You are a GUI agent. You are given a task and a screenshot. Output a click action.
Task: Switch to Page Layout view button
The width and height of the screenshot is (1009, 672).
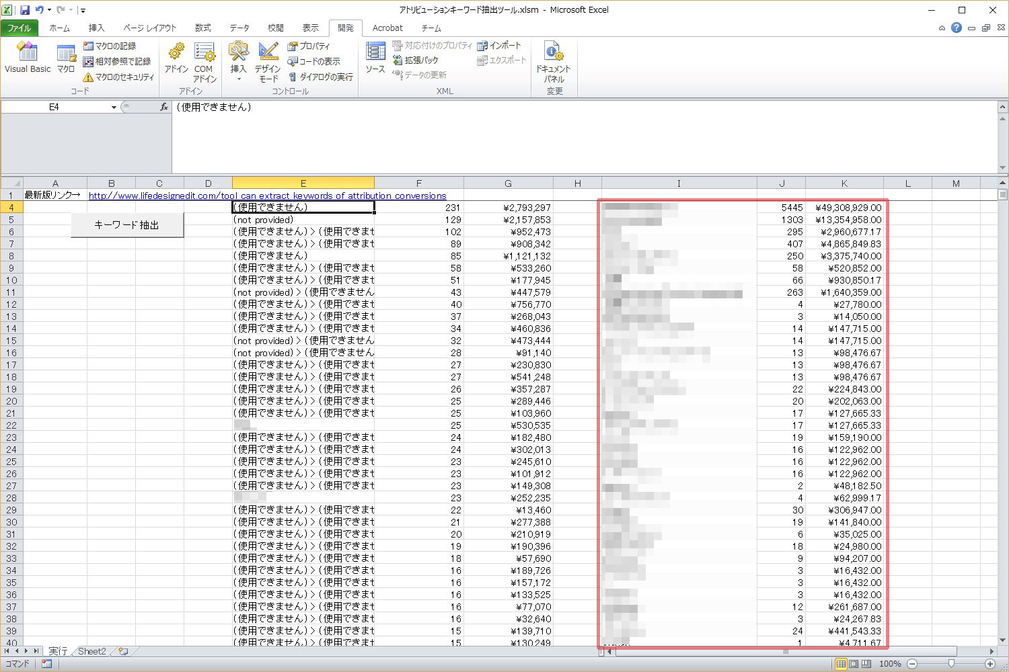click(854, 664)
